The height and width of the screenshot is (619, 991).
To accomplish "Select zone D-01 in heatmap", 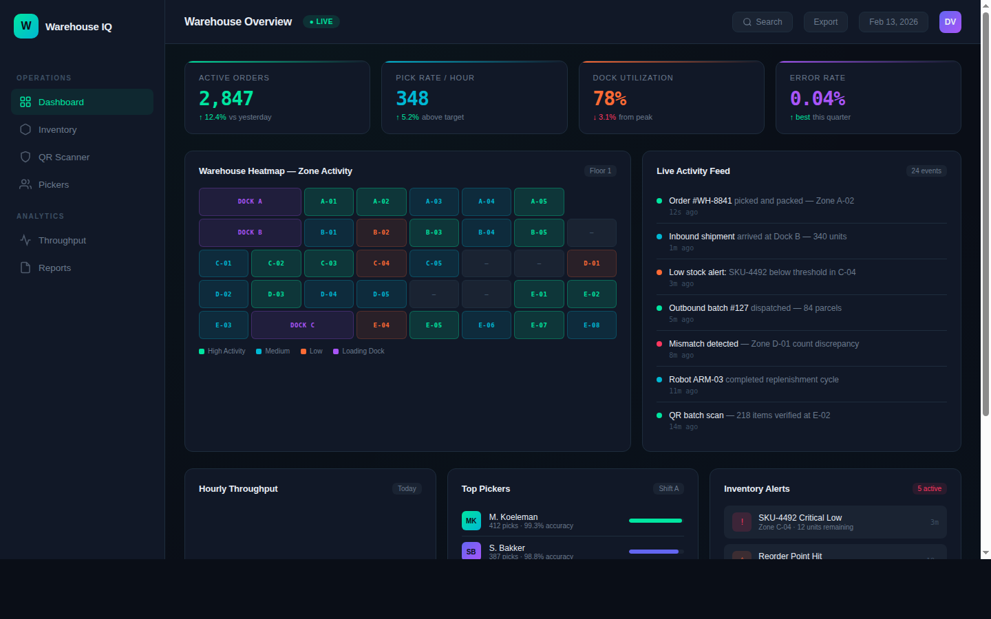I will (592, 263).
